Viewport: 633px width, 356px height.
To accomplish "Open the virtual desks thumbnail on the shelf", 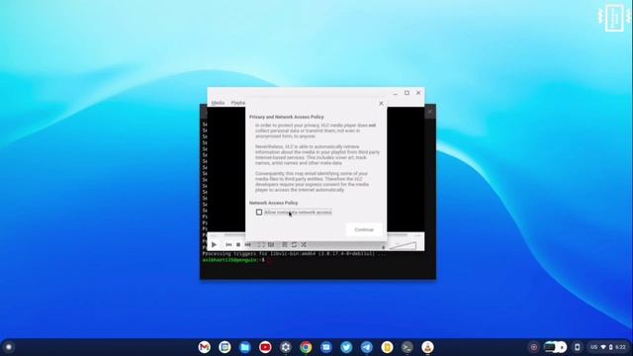I will click(555, 347).
